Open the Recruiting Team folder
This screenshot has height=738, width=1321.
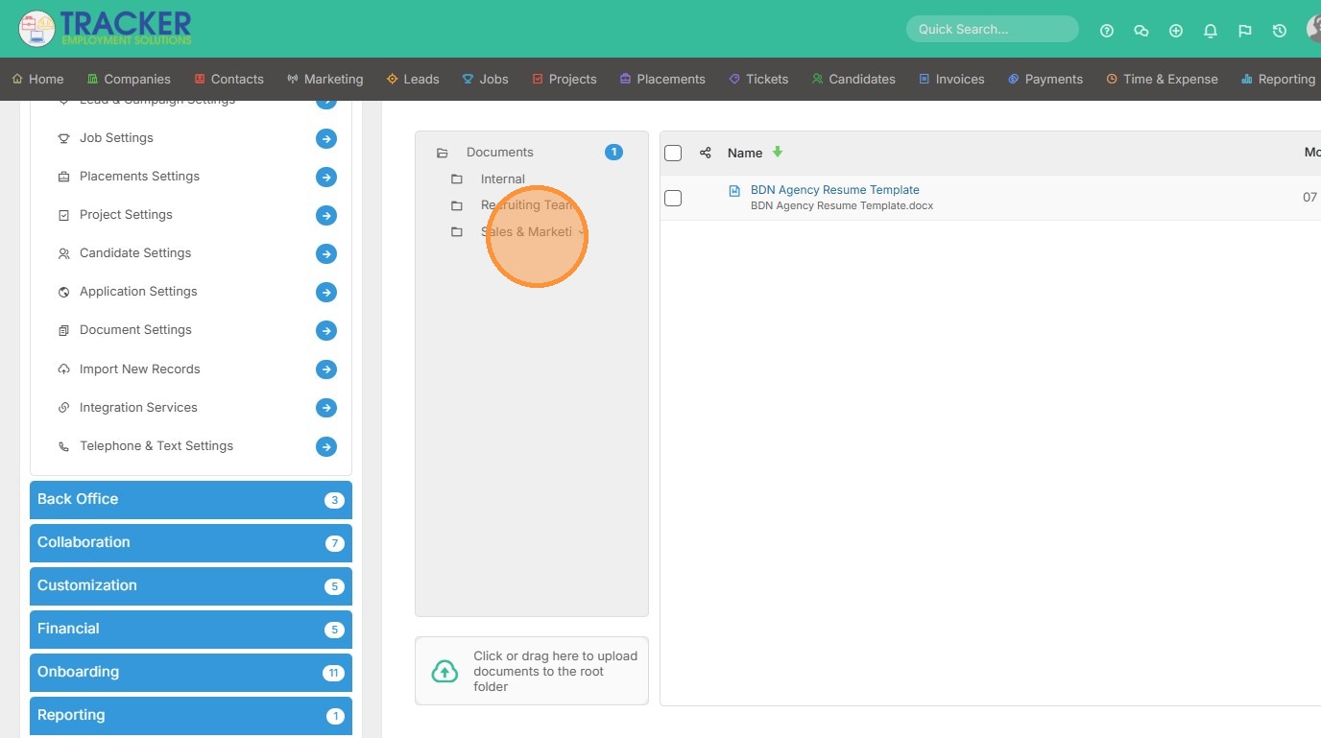[526, 205]
